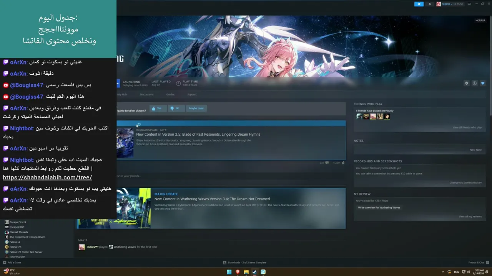
Task: Open the Community Hub tab
Action: tap(121, 94)
